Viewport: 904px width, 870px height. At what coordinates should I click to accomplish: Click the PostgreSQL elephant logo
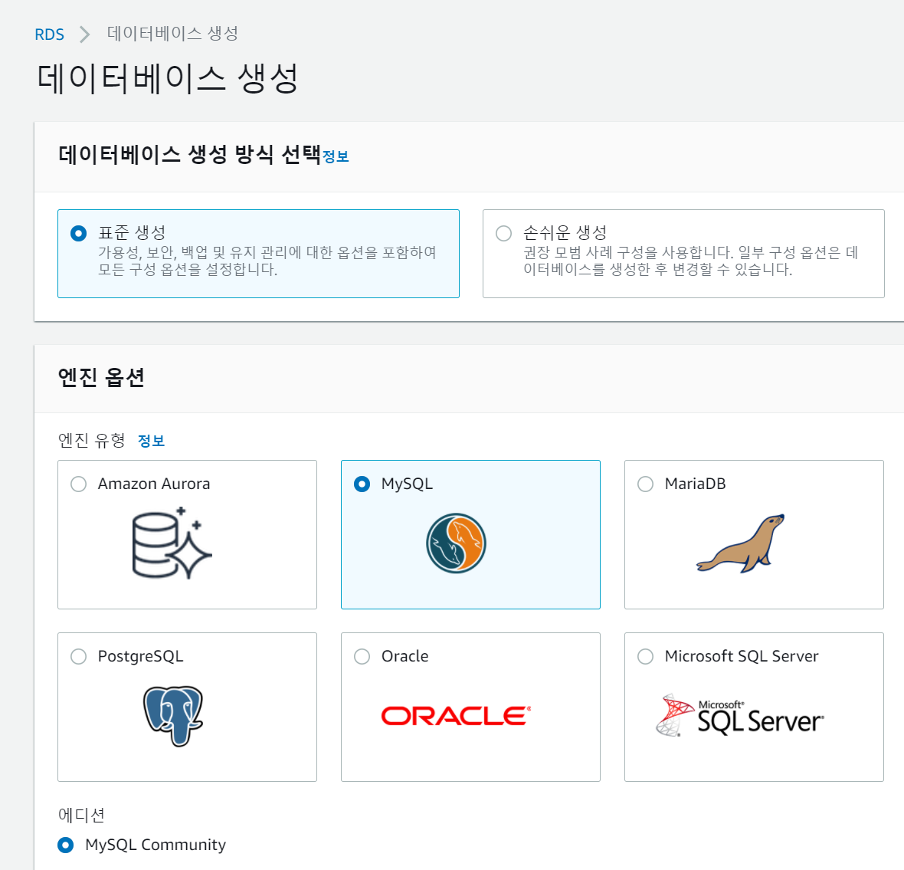(173, 716)
